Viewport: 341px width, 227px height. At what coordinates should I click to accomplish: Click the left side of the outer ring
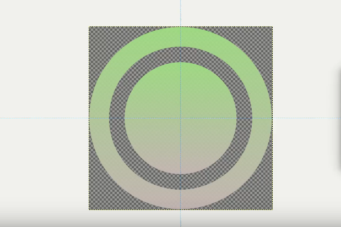(99, 118)
